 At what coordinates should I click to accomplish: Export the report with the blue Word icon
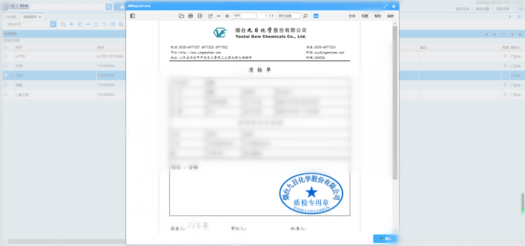point(316,16)
